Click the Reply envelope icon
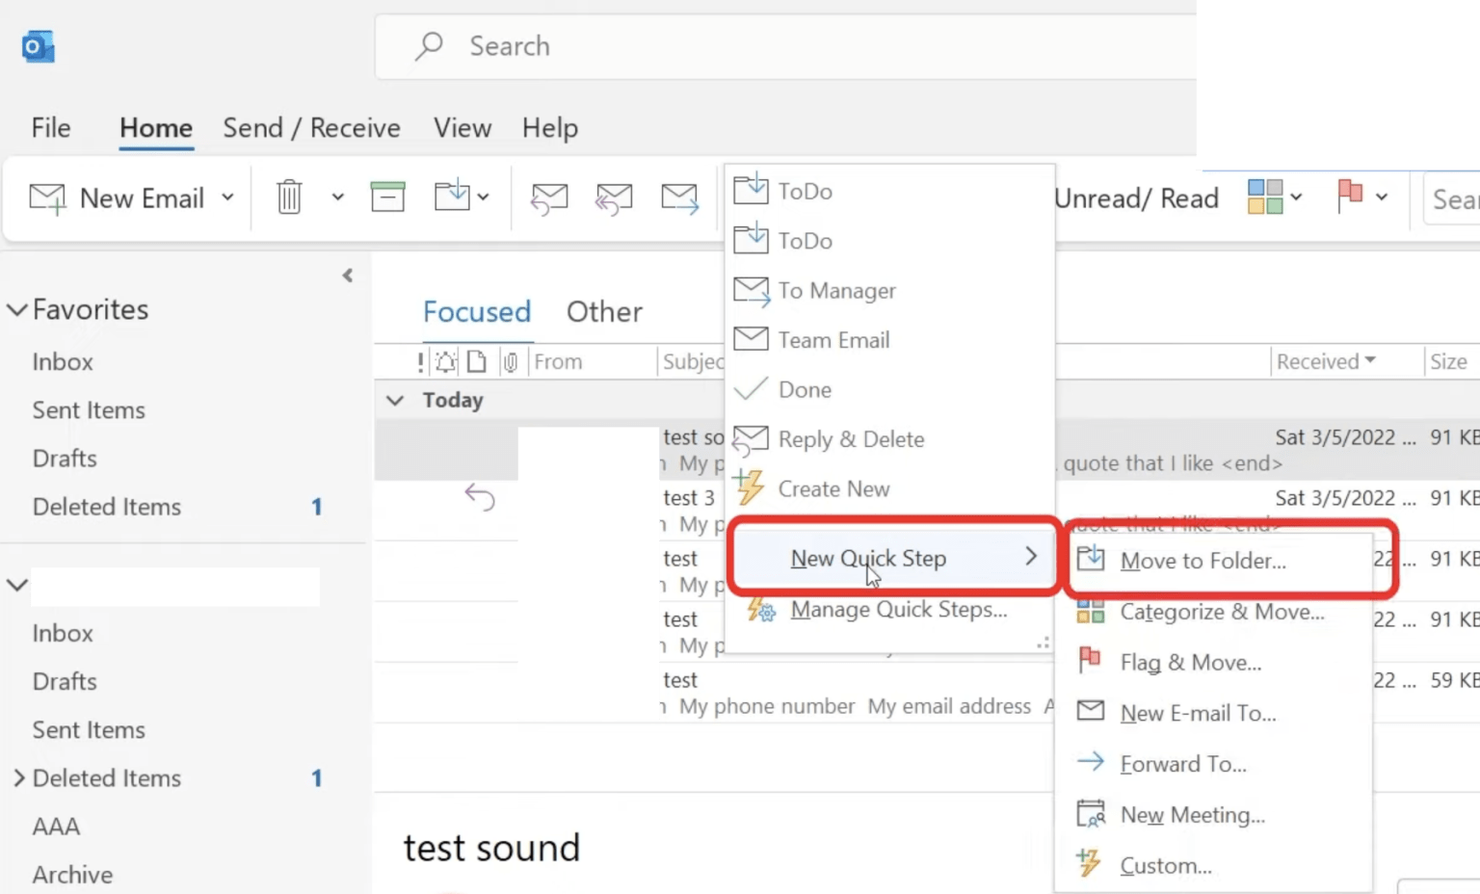 tap(549, 197)
